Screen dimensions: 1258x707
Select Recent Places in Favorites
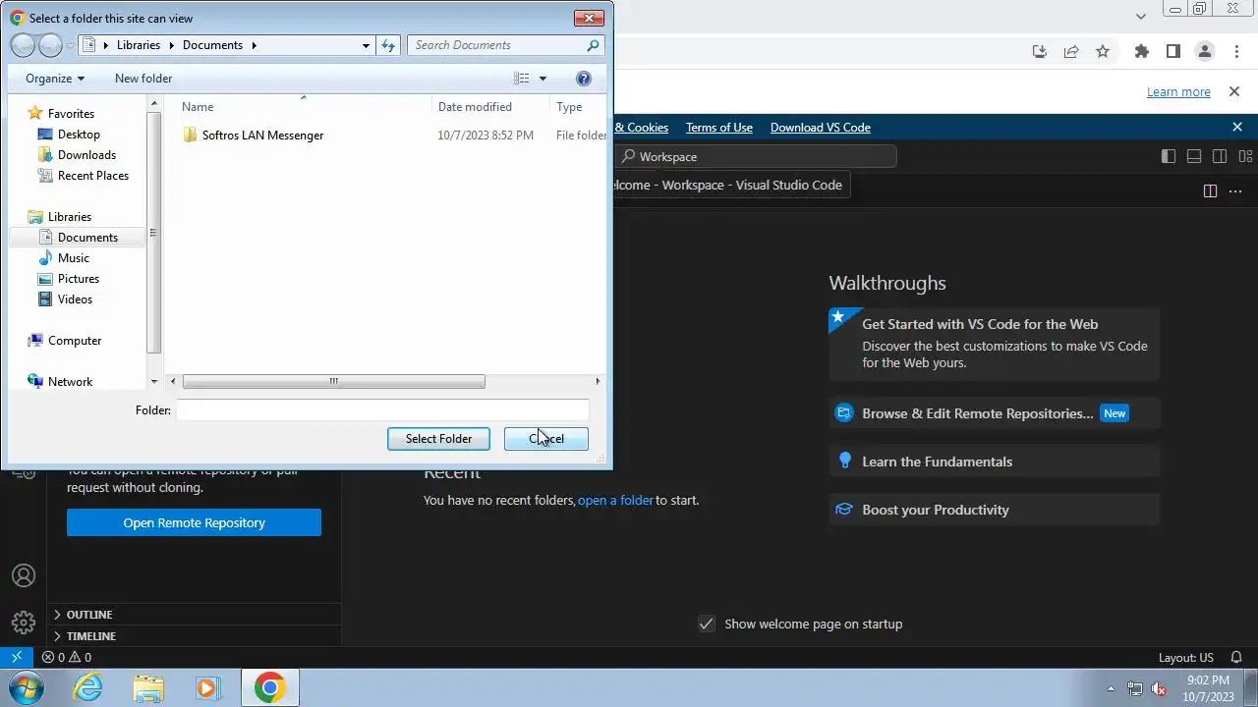[x=93, y=176]
